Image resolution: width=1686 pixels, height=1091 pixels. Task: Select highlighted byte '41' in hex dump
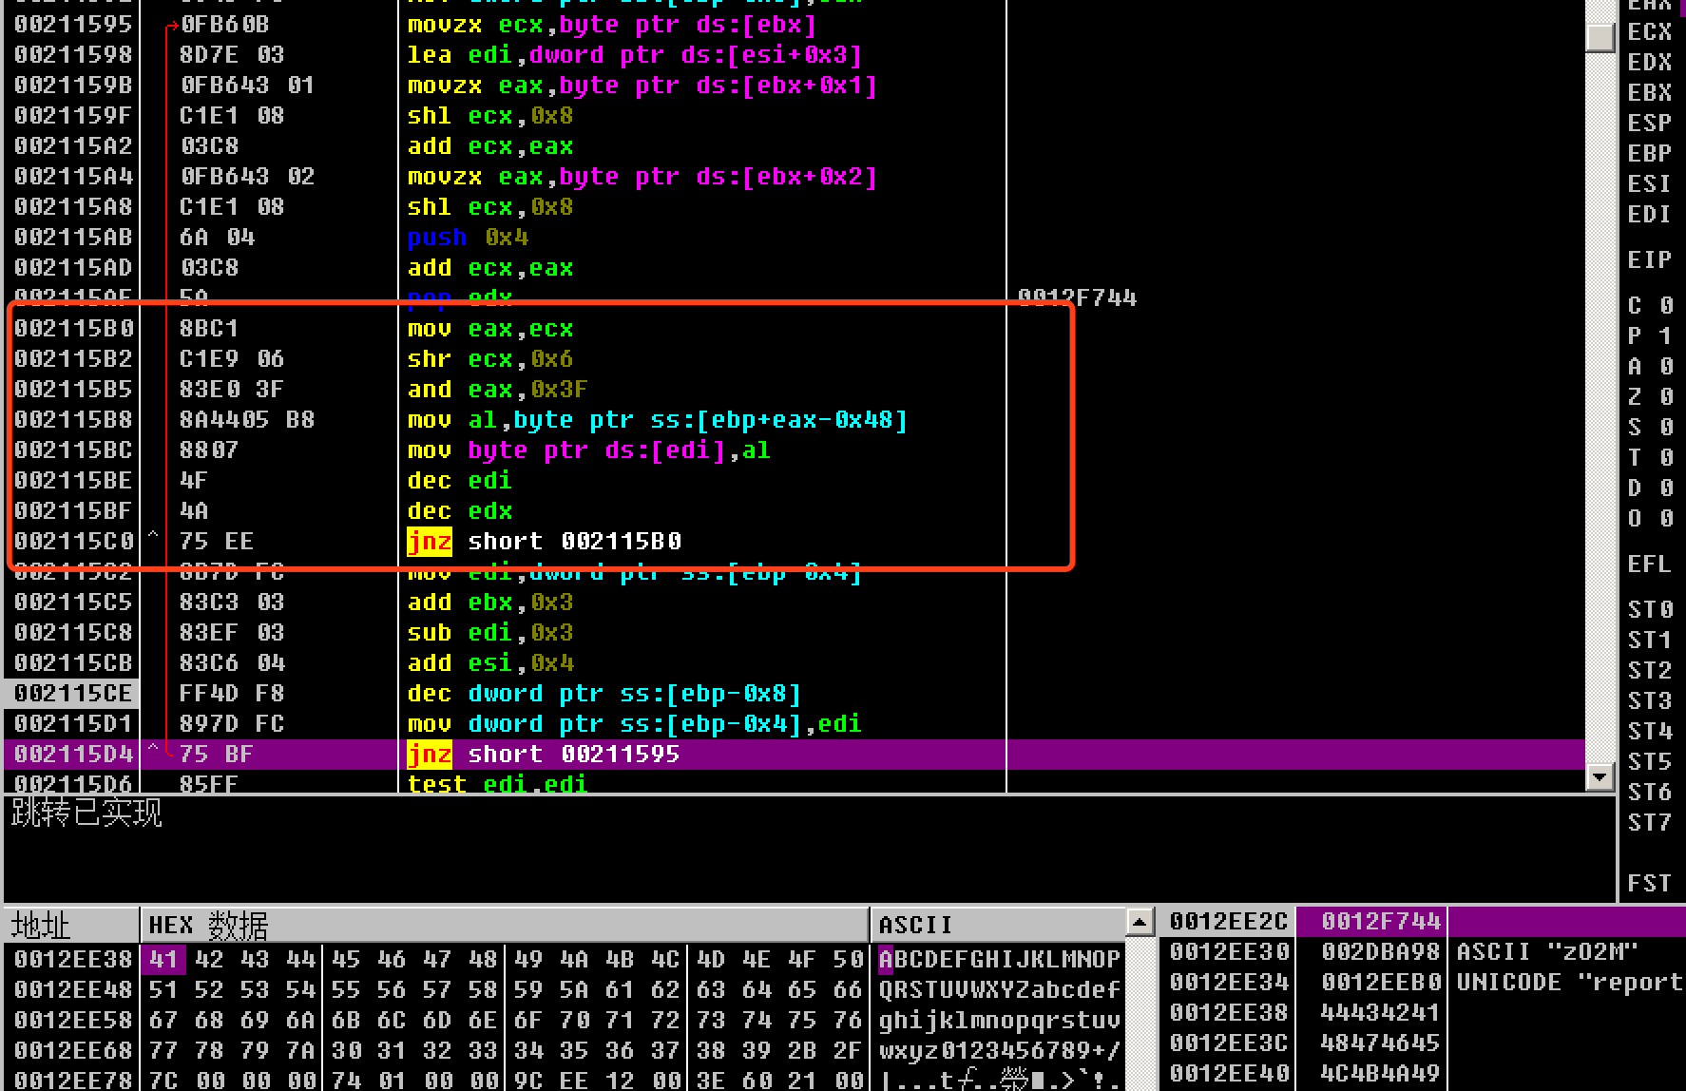[163, 960]
